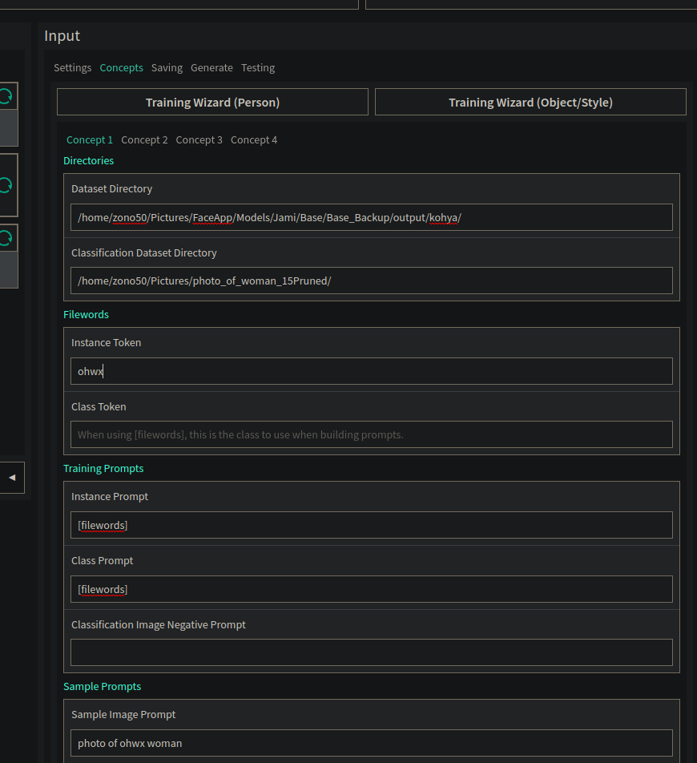
Task: Click the Dataset Directory path field
Action: [371, 217]
